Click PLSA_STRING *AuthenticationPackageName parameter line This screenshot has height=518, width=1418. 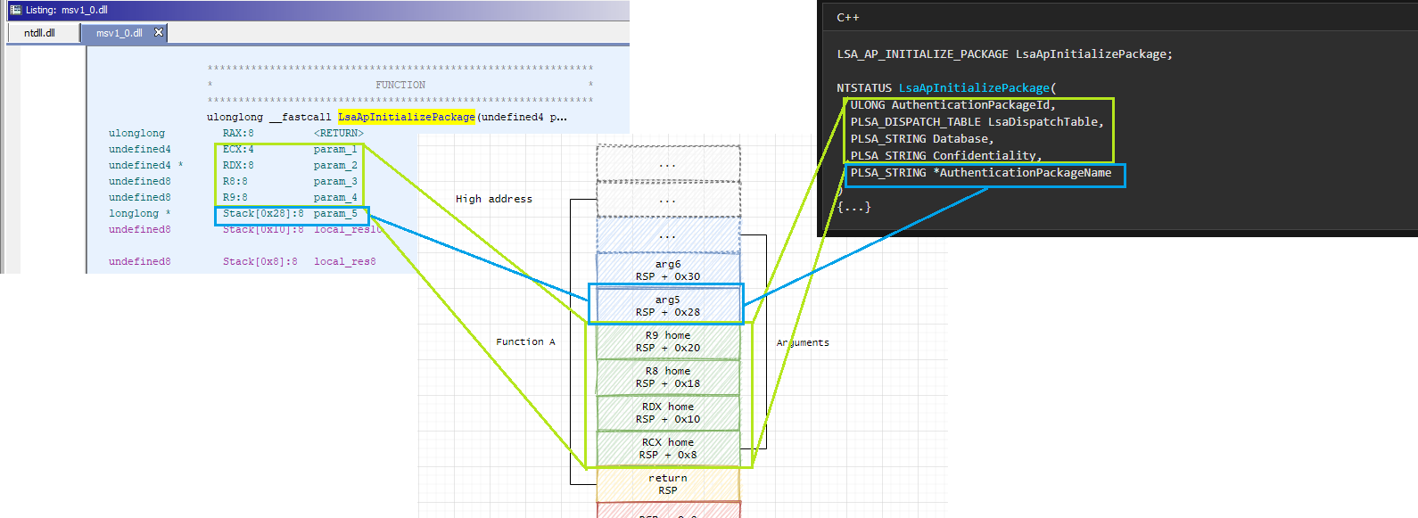pos(981,173)
